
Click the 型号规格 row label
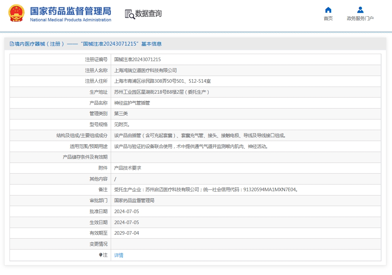tap(98, 124)
